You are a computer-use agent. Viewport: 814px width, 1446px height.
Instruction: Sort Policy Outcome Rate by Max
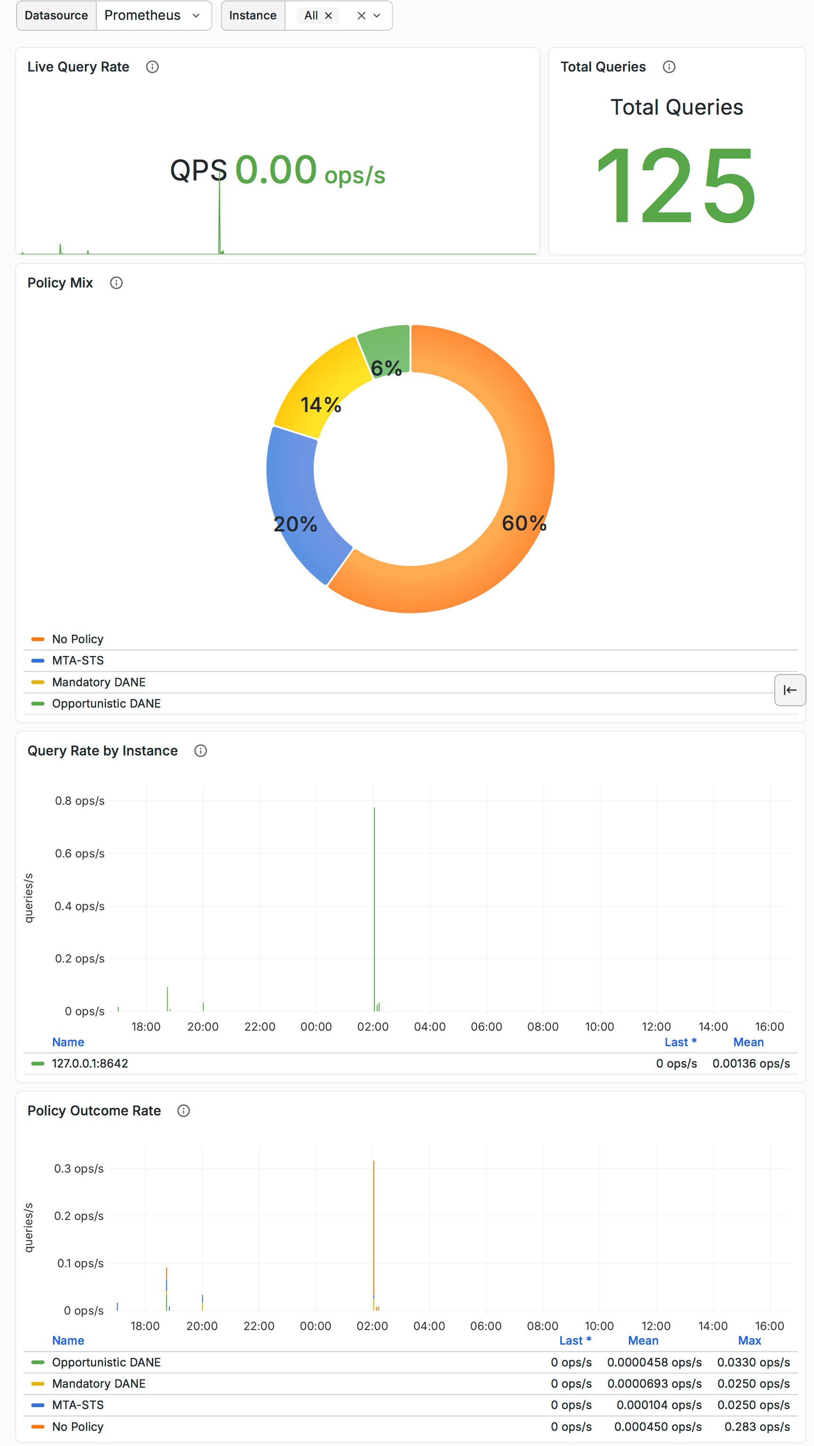click(x=750, y=1340)
